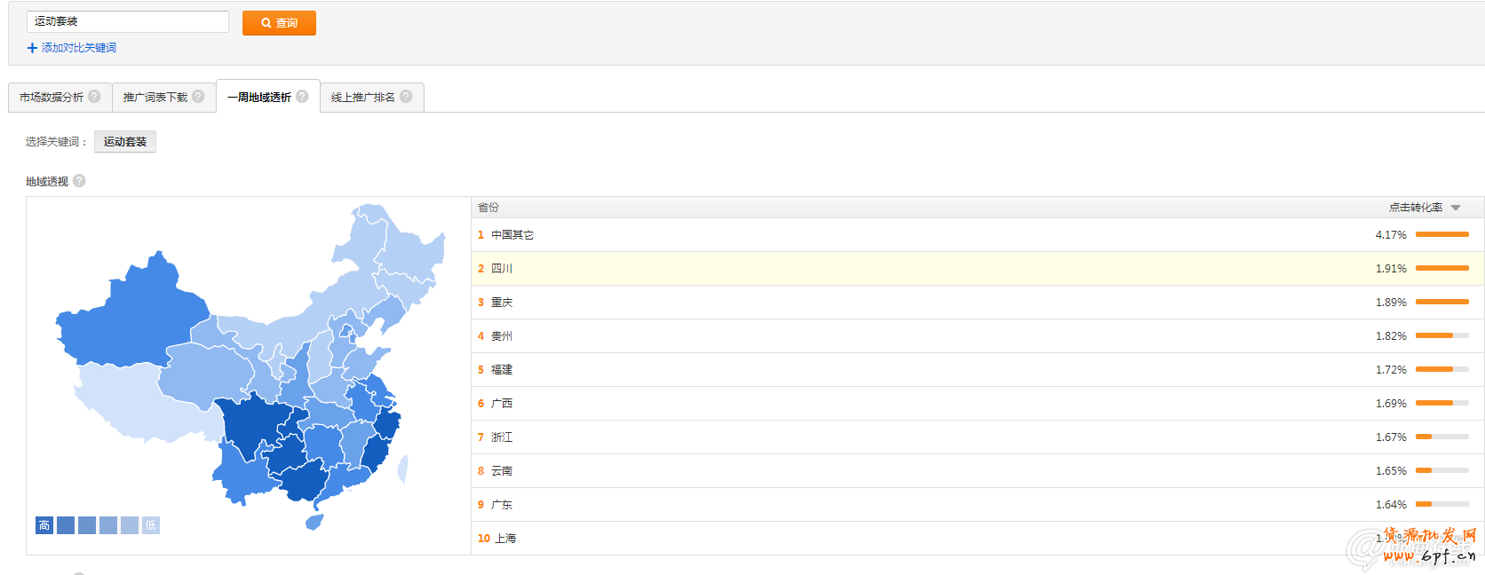Select the 四川 row in province list
The width and height of the screenshot is (1485, 575).
[502, 269]
